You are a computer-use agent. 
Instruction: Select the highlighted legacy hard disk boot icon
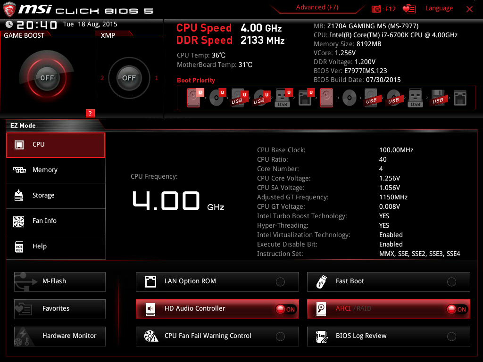[326, 98]
